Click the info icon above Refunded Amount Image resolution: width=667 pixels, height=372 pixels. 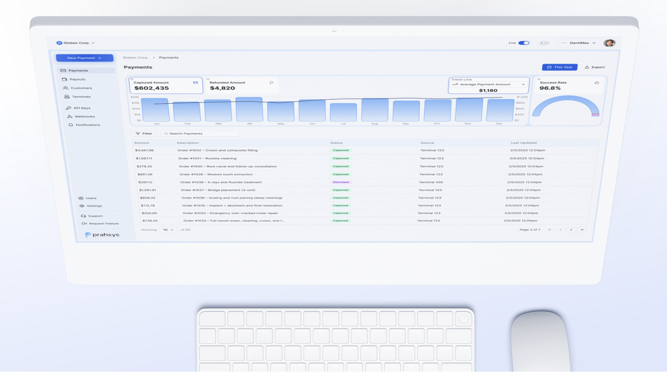point(208,79)
